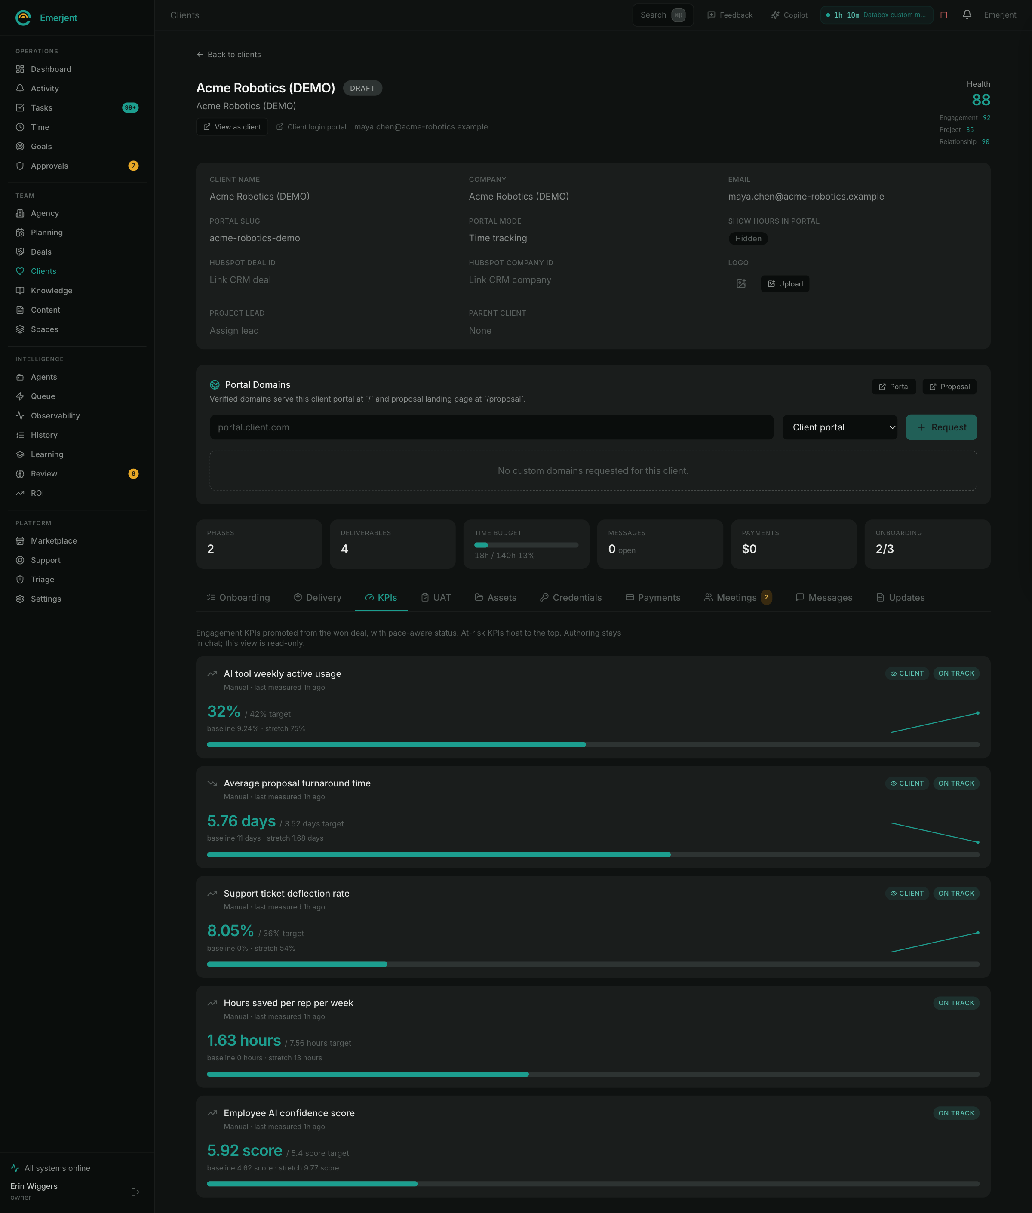Open the Observability page
The height and width of the screenshot is (1213, 1032).
tap(77, 415)
